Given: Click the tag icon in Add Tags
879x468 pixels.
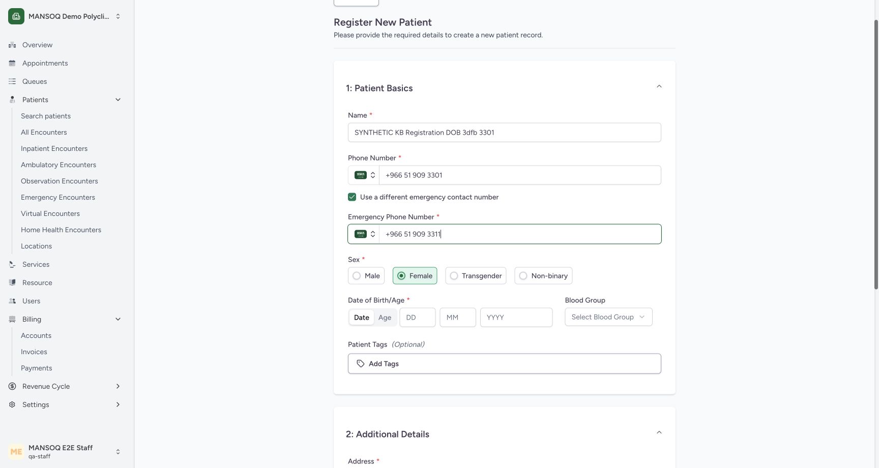Looking at the screenshot, I should (361, 364).
